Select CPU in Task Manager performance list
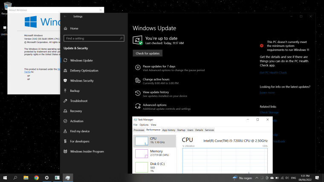This screenshot has height=182, width=324. click(x=155, y=141)
